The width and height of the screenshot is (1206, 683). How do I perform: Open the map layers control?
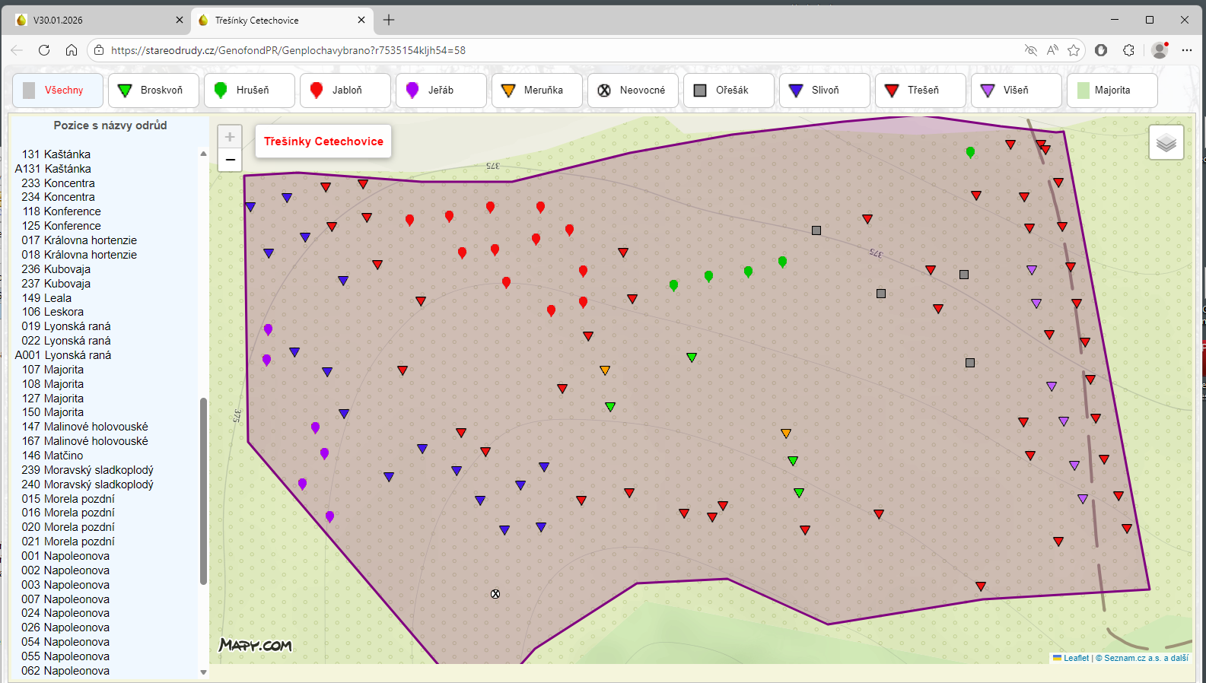tap(1166, 142)
